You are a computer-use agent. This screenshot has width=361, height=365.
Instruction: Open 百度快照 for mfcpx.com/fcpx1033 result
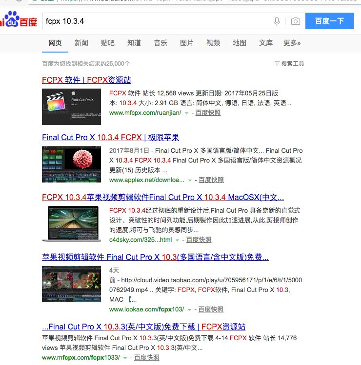[x=146, y=358]
